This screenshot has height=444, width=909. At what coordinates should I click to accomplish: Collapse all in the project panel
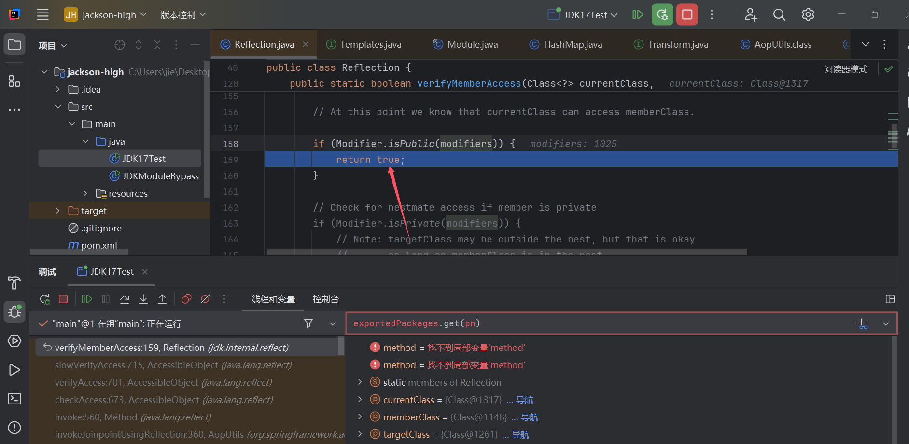(x=157, y=45)
